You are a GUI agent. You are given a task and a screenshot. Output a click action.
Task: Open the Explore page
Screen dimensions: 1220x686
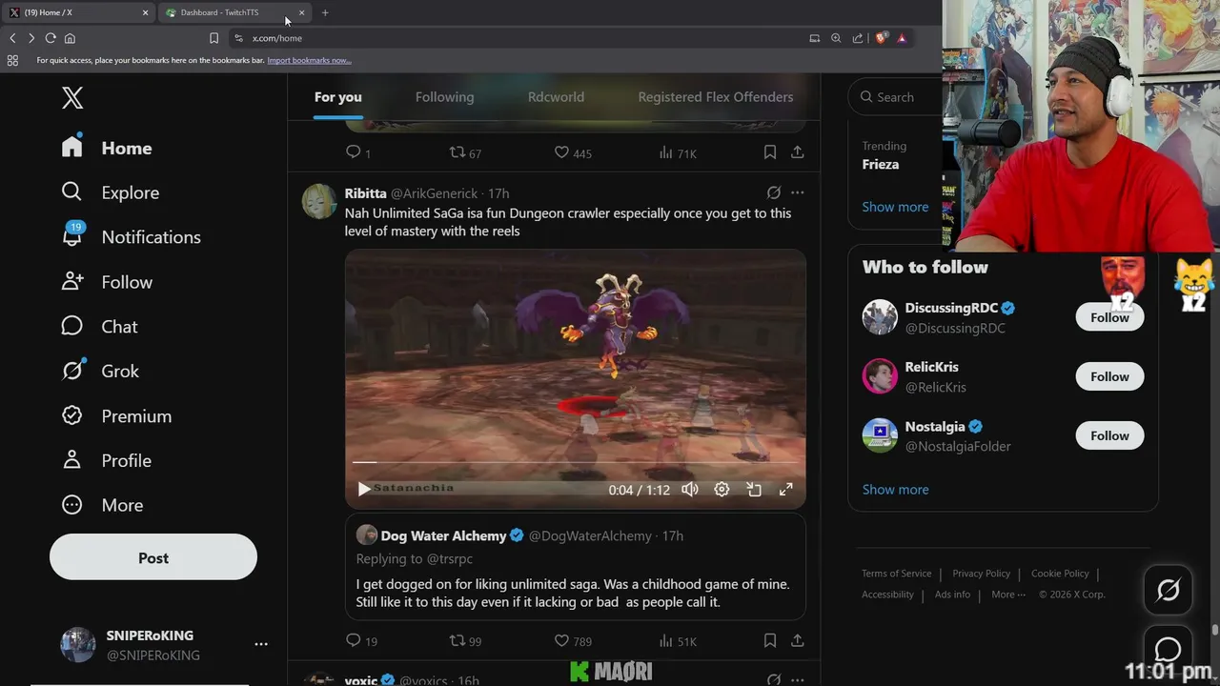[110, 192]
